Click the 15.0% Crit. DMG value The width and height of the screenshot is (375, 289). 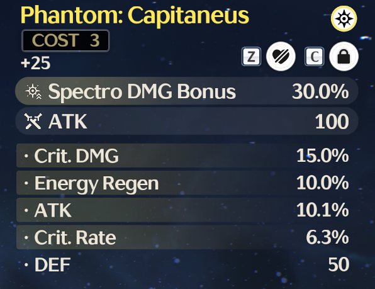(322, 156)
